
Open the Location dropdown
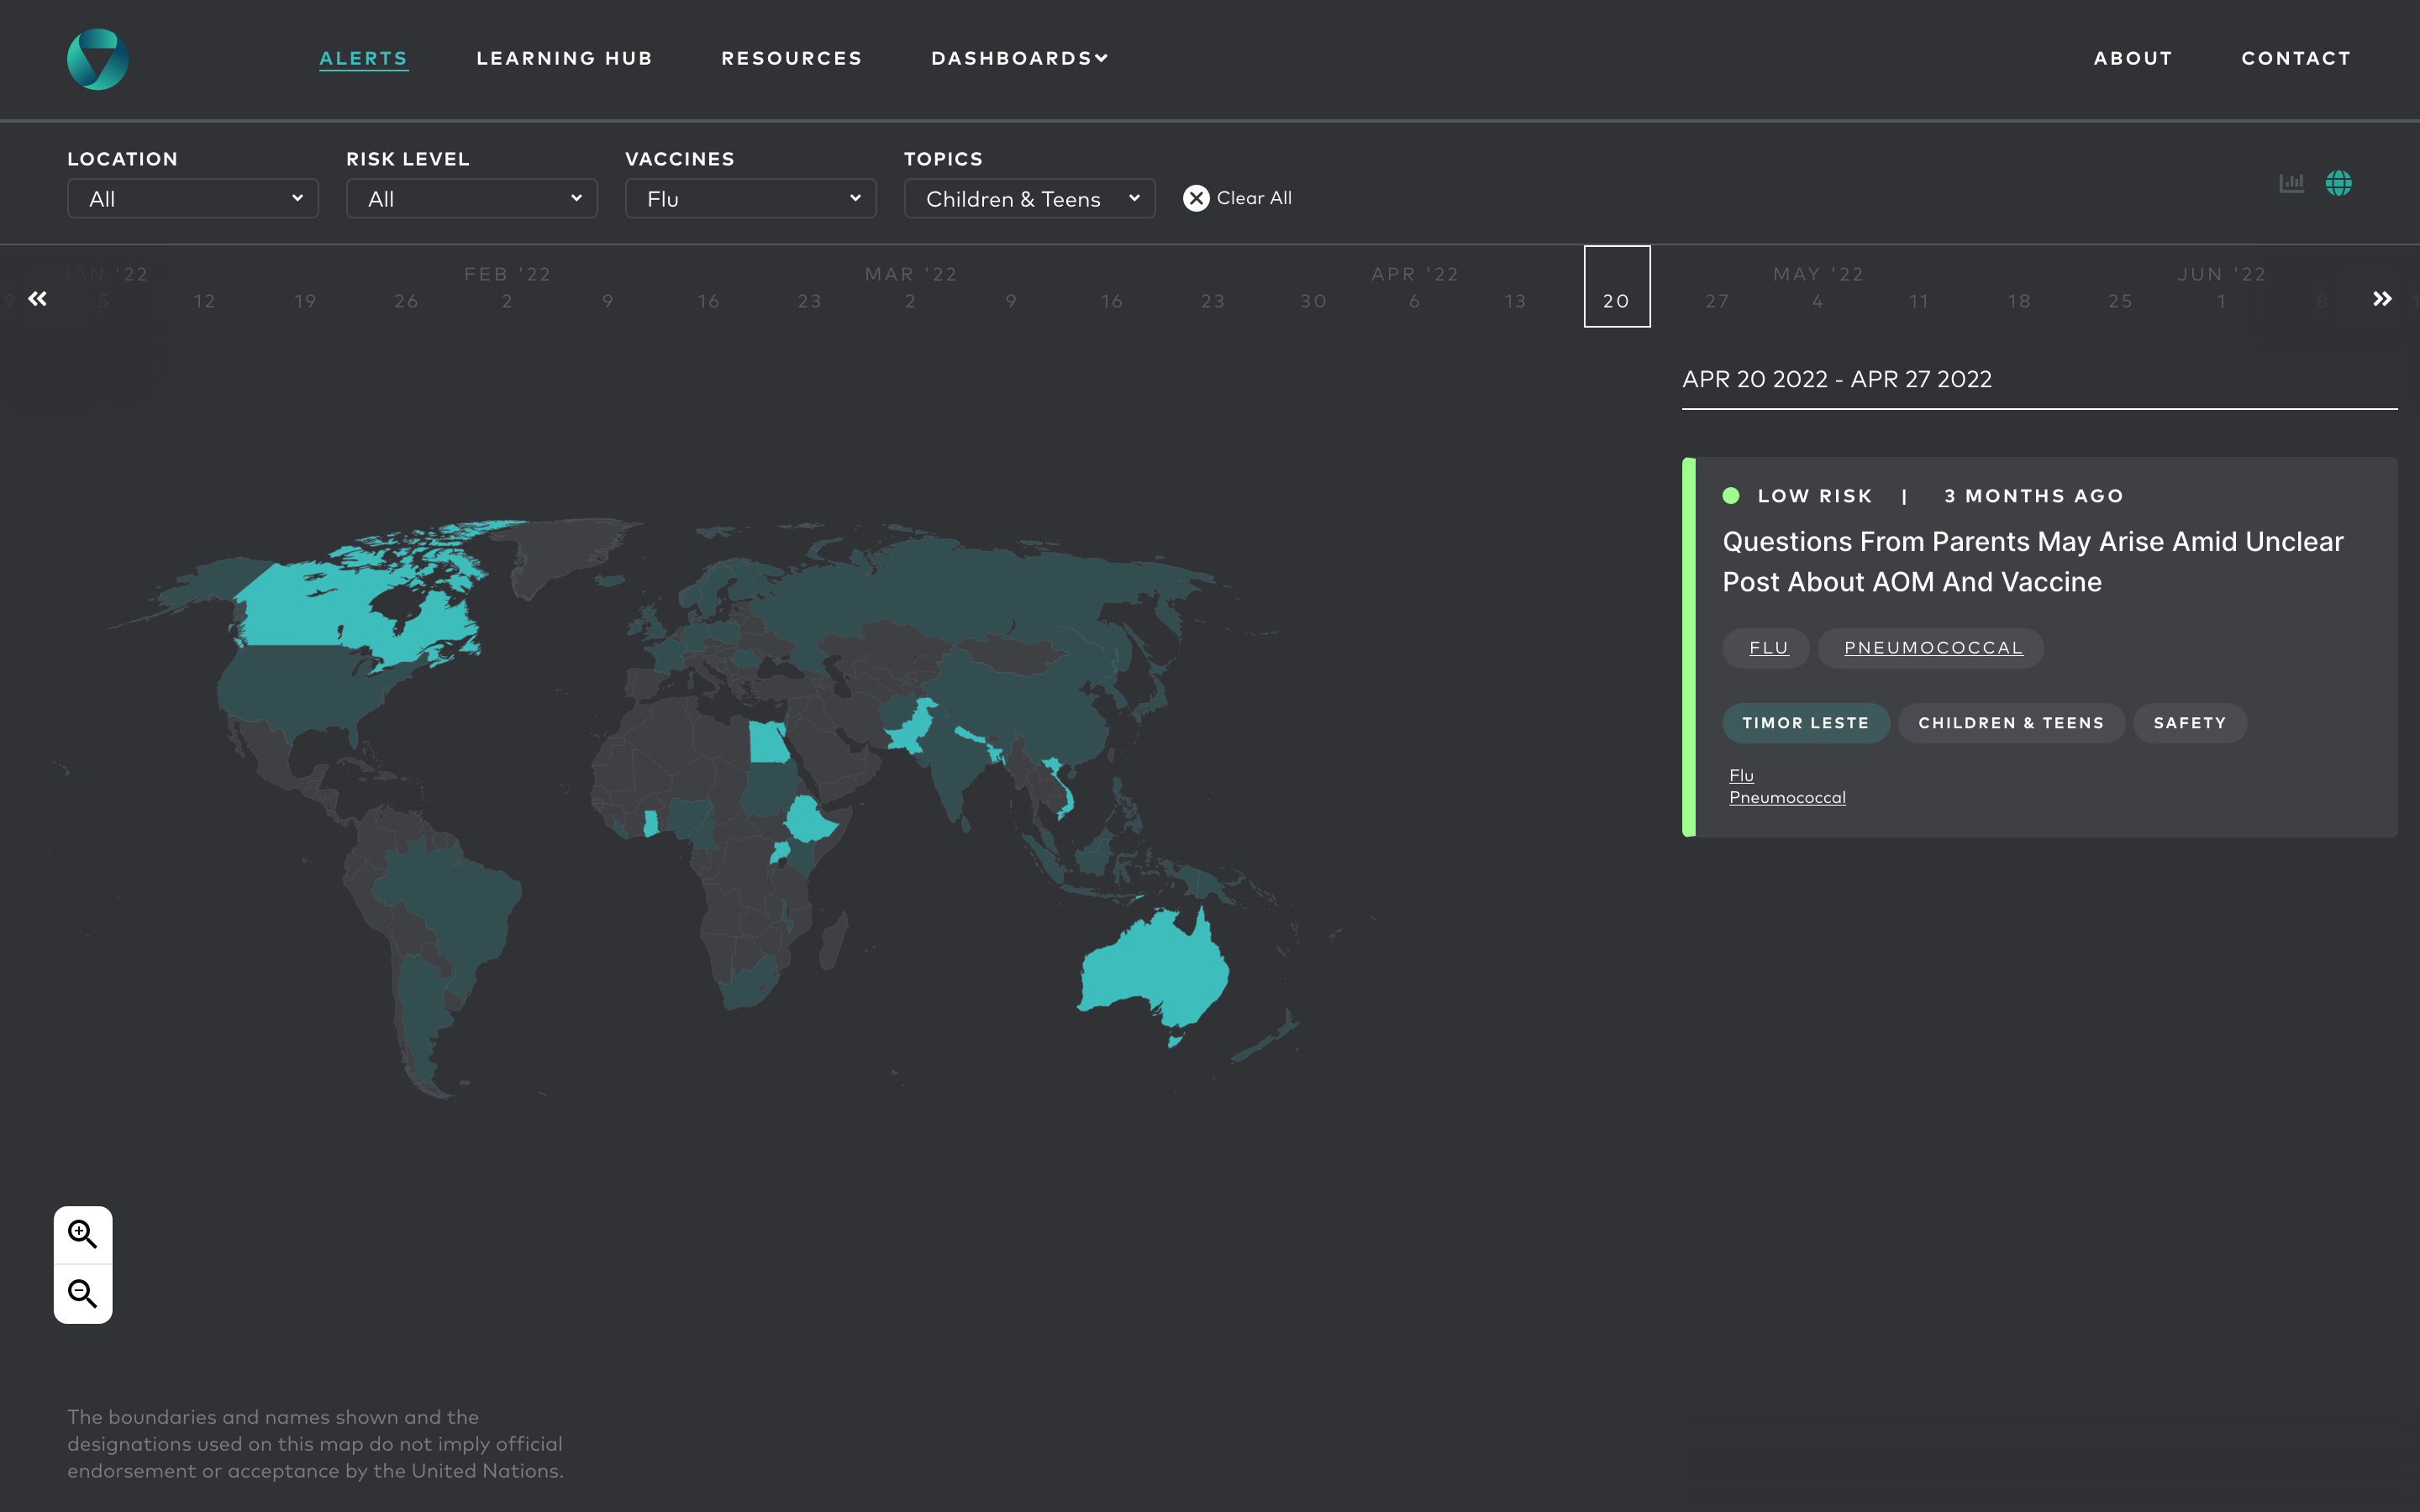(x=192, y=198)
